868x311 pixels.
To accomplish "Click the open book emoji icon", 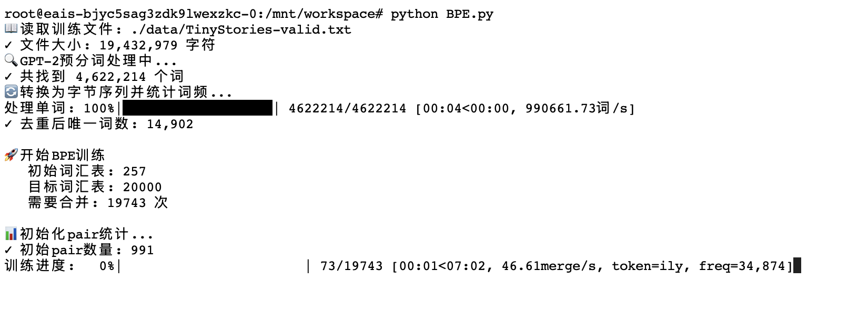I will coord(11,28).
